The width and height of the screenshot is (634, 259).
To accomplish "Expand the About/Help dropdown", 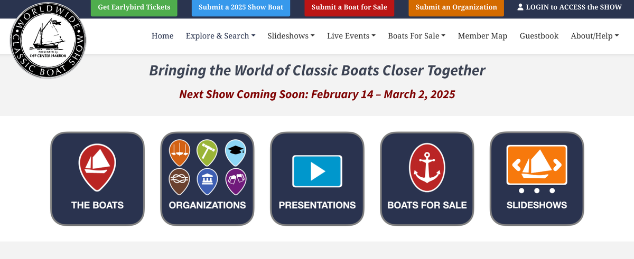I will click(595, 36).
